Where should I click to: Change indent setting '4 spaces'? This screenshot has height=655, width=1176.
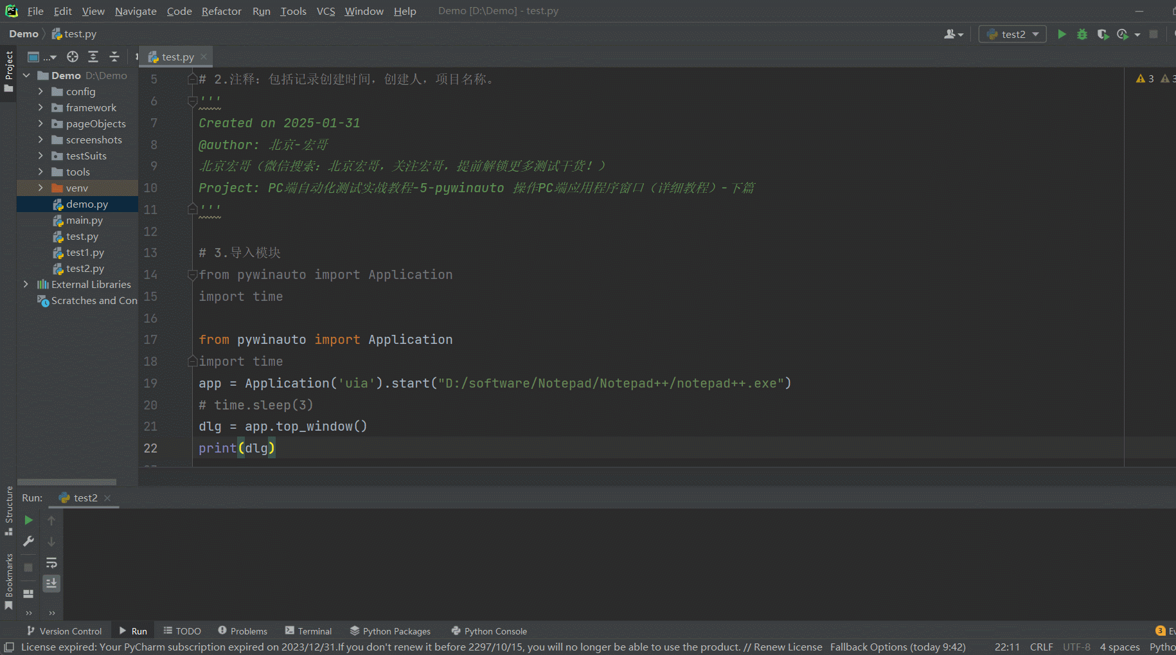tap(1119, 647)
